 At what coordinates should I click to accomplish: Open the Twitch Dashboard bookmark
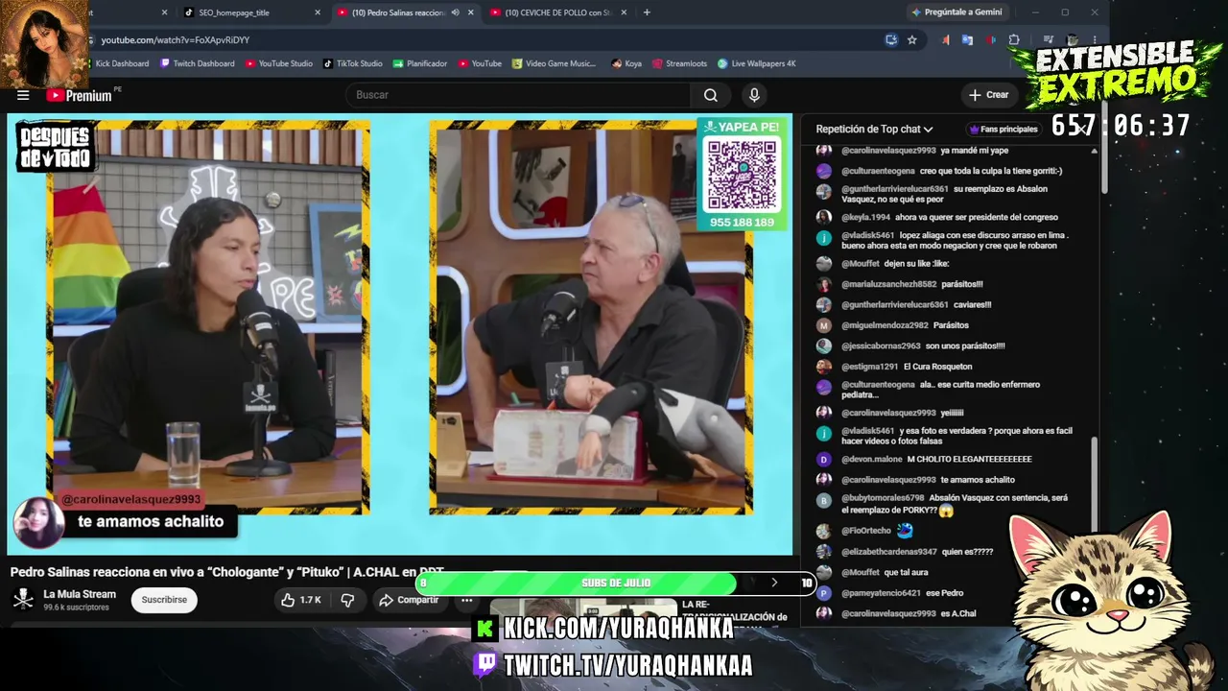tap(197, 63)
